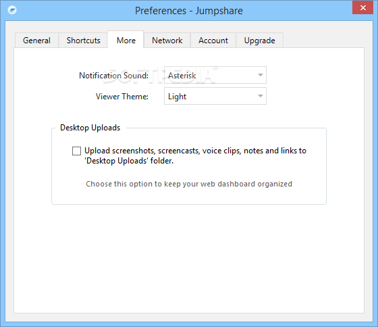Viewport: 378px width, 327px height.
Task: Click the 'Viewer Theme:' label
Action: [122, 97]
